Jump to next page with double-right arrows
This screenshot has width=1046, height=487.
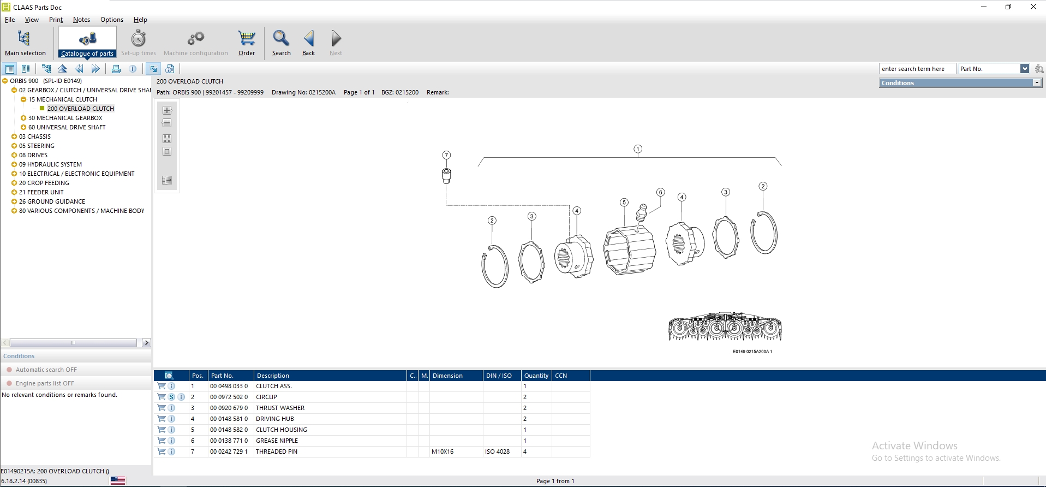pyautogui.click(x=95, y=69)
